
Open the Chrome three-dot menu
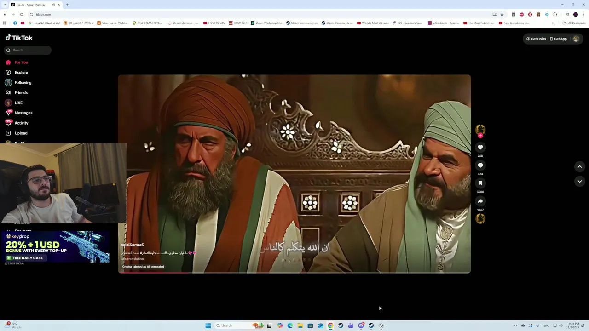coord(583,14)
